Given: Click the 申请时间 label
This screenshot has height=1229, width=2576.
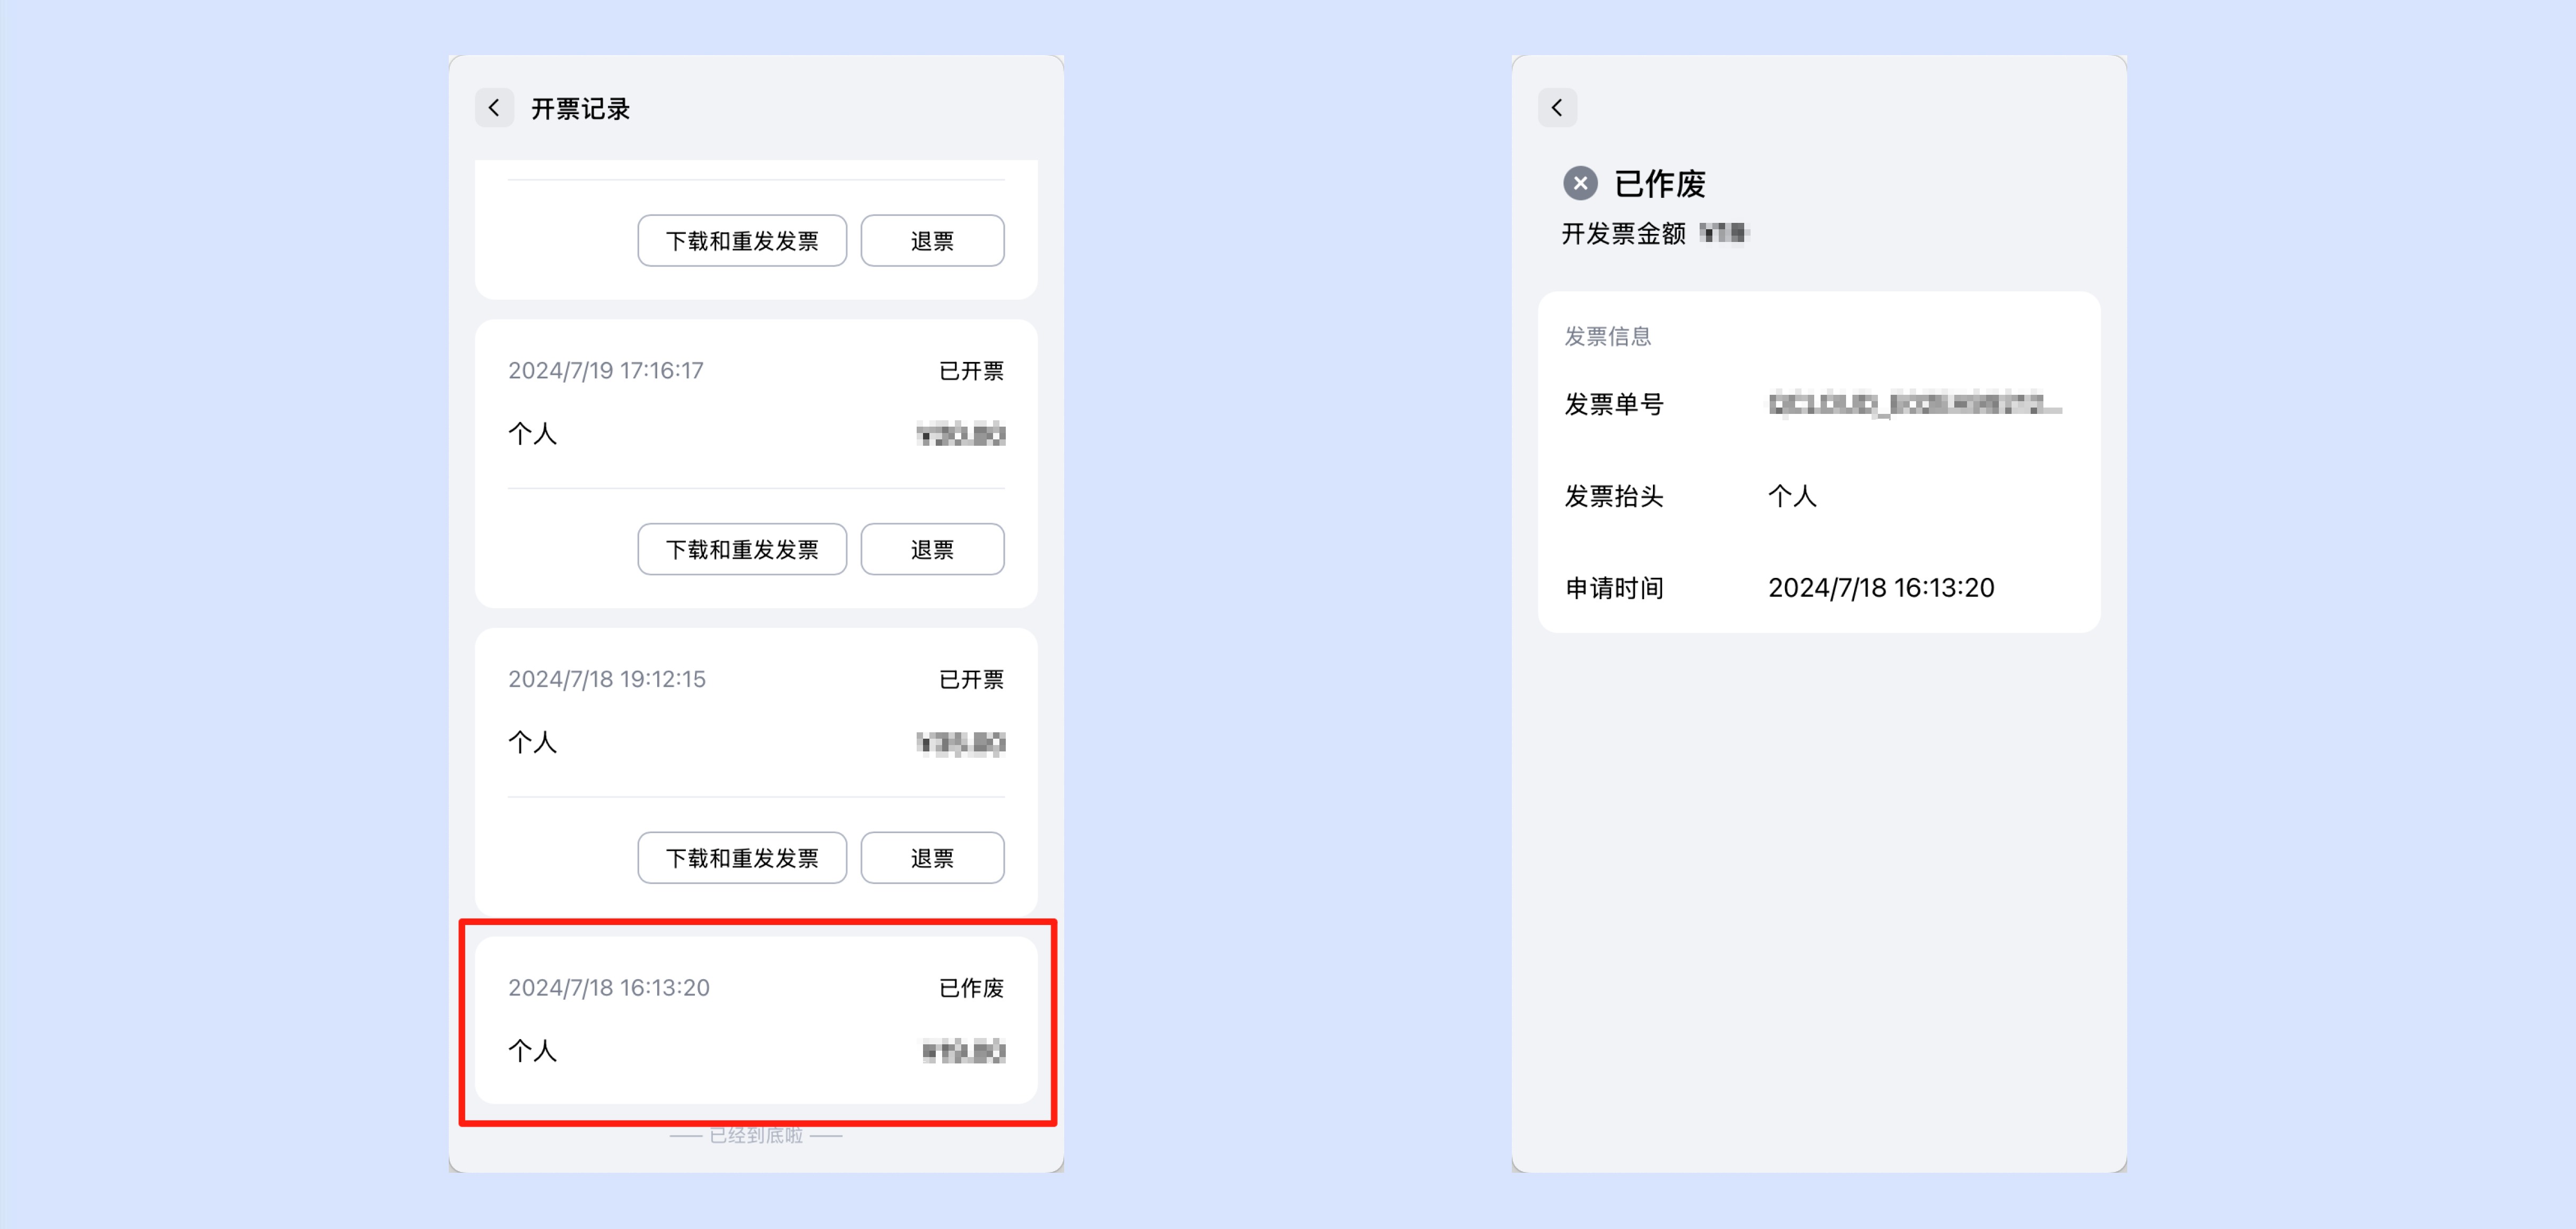Looking at the screenshot, I should click(x=1614, y=588).
